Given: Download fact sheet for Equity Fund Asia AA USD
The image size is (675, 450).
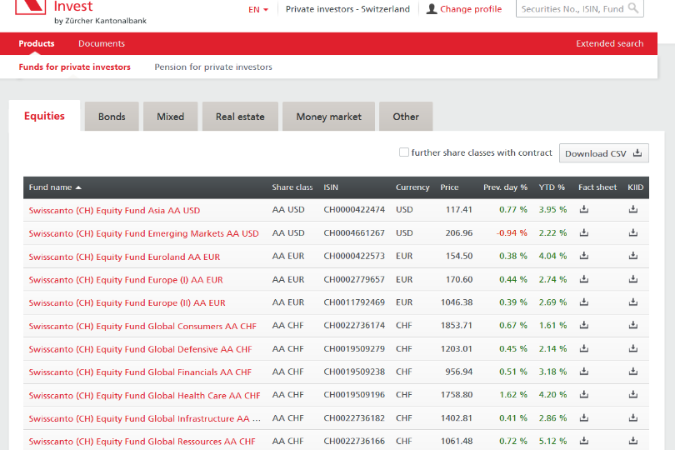Looking at the screenshot, I should coord(583,209).
